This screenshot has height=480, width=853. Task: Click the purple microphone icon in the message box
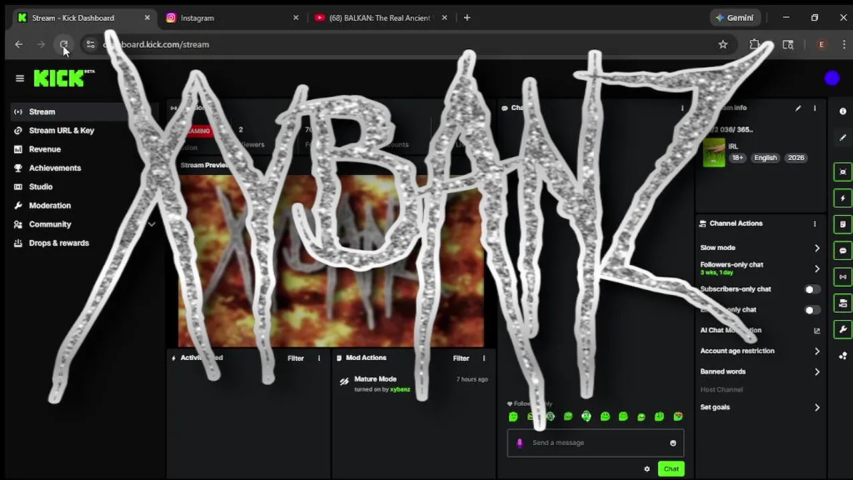[x=520, y=443]
